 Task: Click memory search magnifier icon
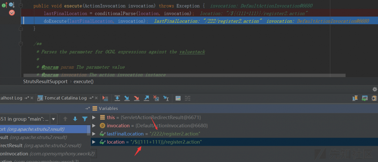[x=374, y=98]
